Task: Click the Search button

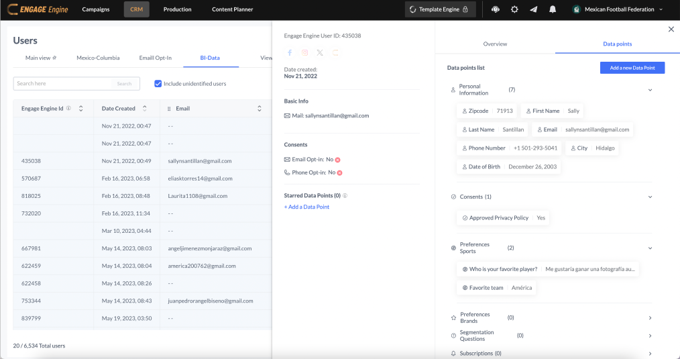Action: [124, 83]
